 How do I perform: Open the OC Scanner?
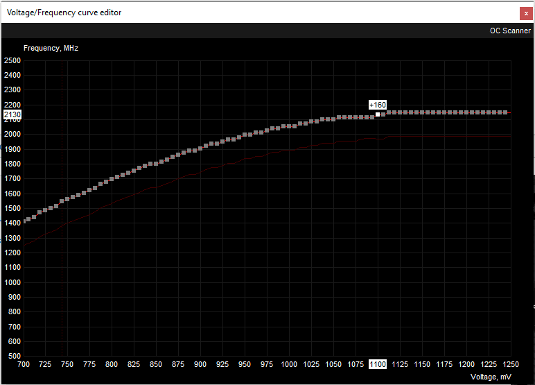tap(510, 31)
